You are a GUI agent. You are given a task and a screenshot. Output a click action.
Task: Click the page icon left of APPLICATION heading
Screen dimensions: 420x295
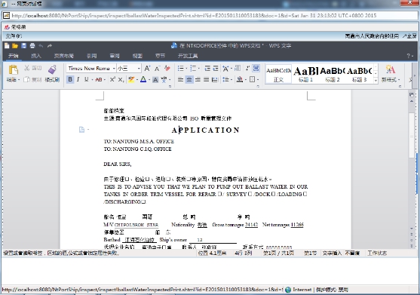[81, 130]
